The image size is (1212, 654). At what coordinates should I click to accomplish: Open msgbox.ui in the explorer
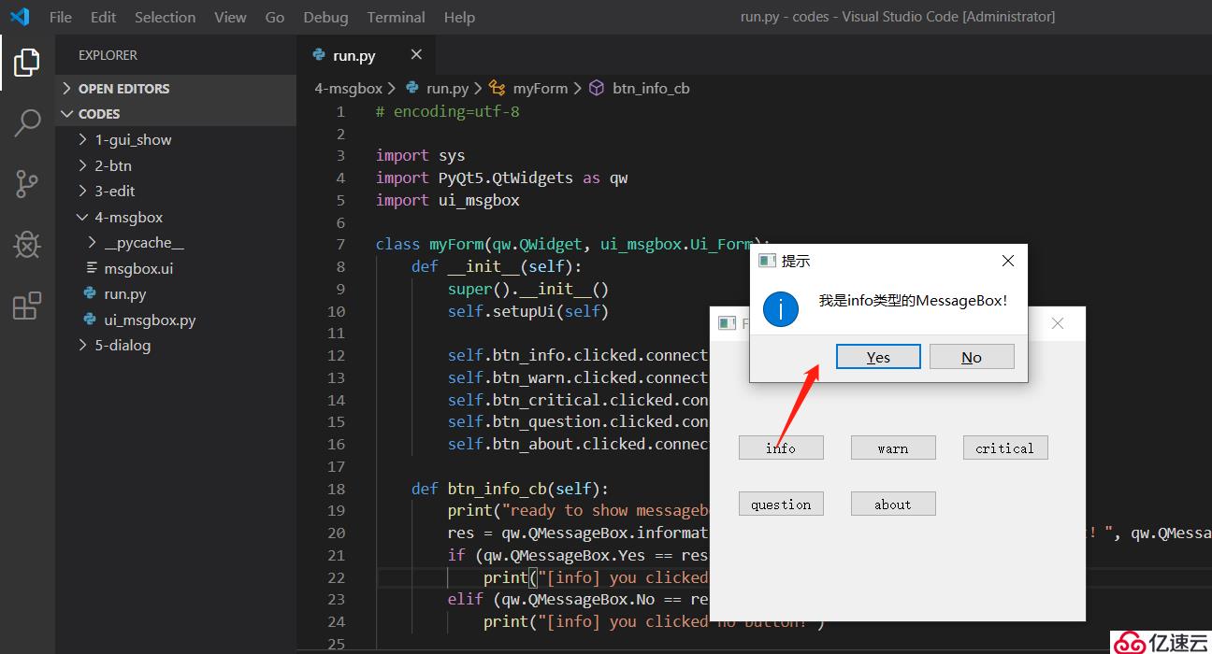[x=176, y=268]
